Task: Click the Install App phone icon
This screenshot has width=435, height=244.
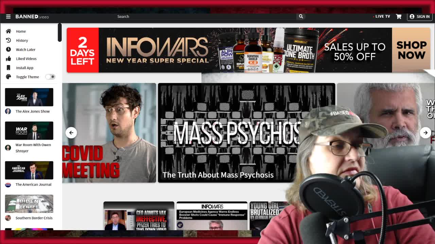Action: [x=8, y=68]
